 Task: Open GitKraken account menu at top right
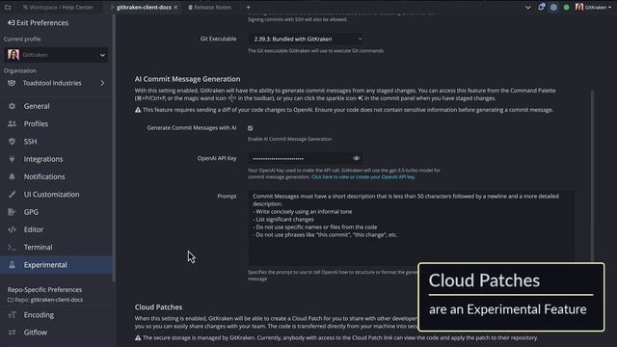593,7
